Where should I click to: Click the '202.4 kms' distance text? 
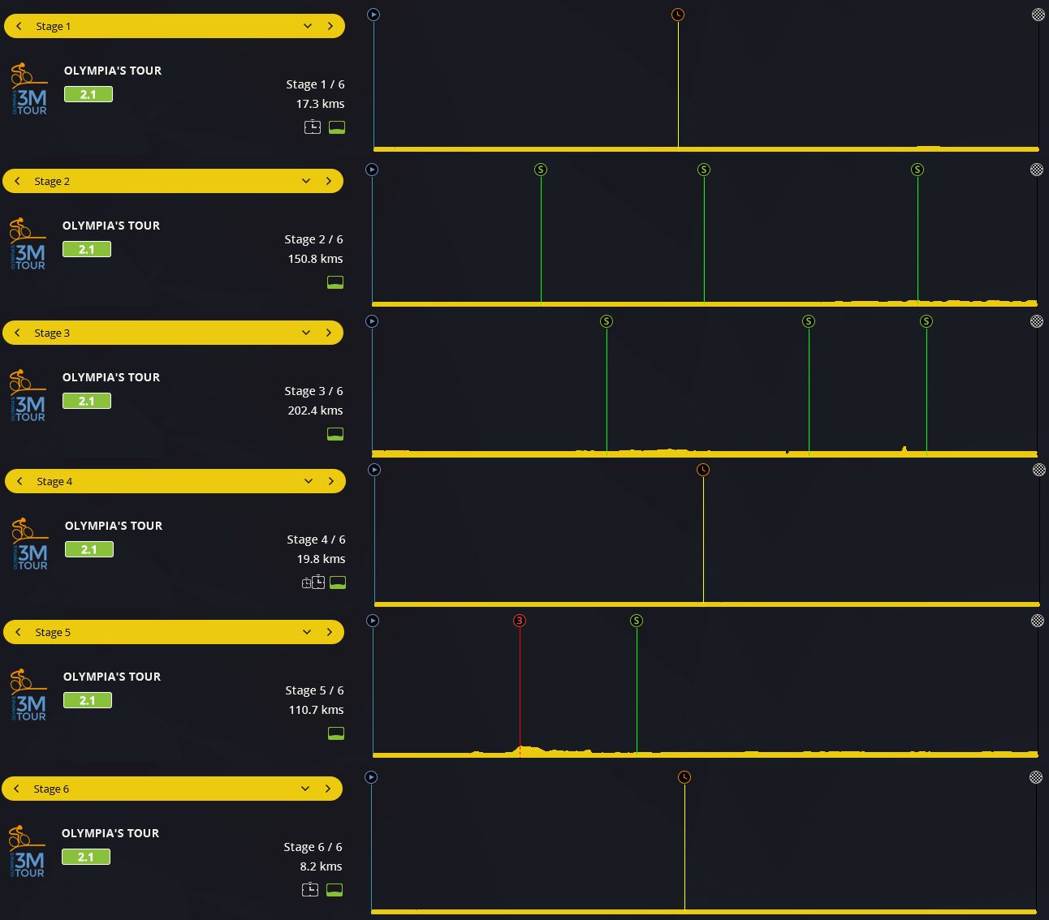click(315, 411)
